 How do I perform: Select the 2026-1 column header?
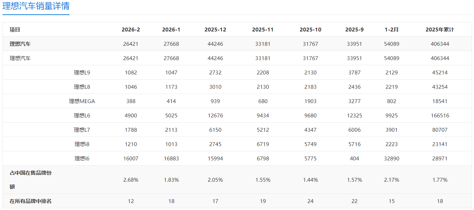tap(171, 30)
